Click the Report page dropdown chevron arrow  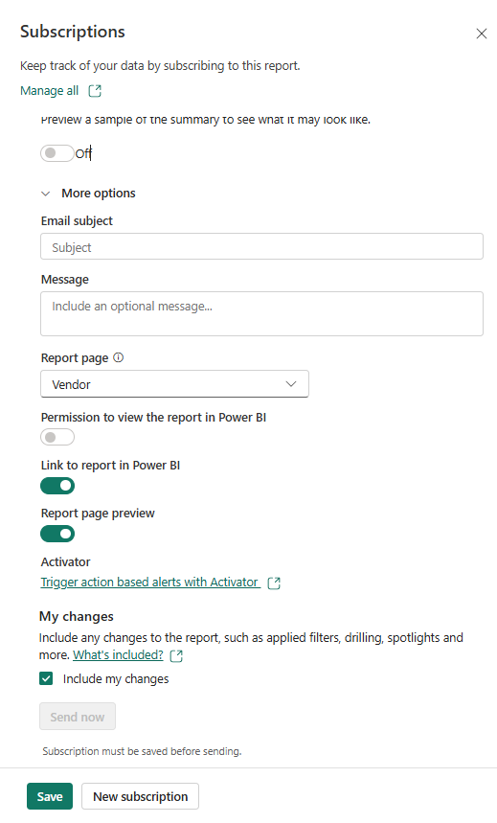(x=291, y=384)
